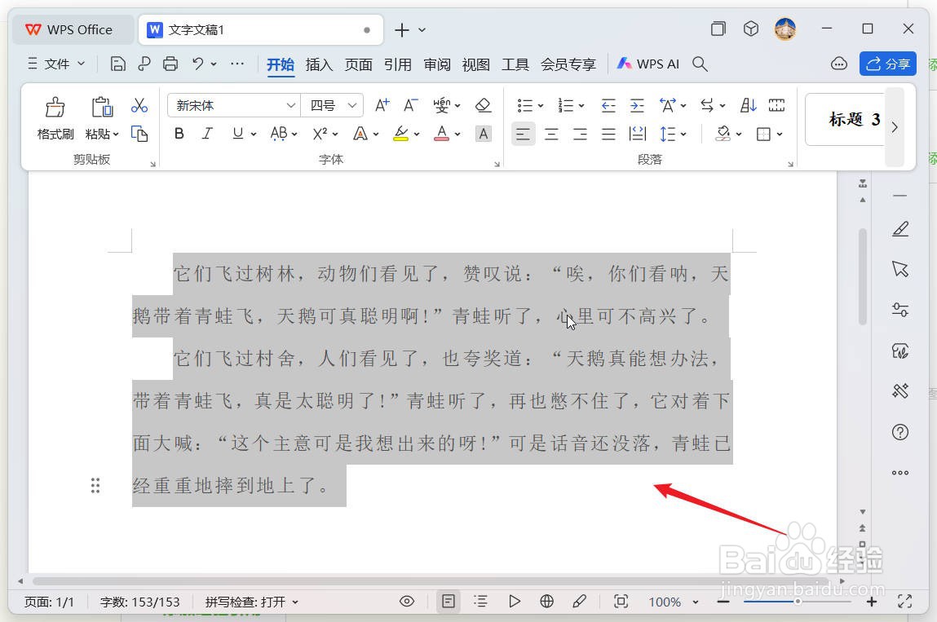
Task: Click the Undo arrow icon
Action: click(198, 64)
